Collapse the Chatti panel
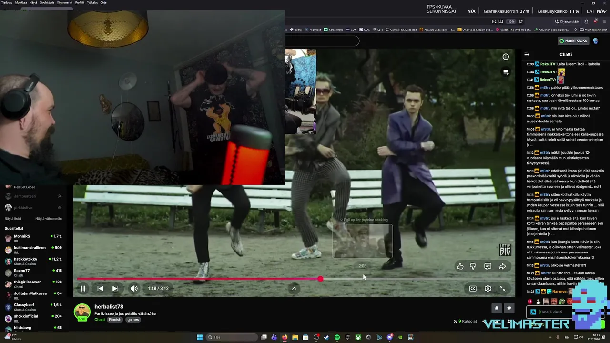Screen dimensions: 610x343 point(527,54)
